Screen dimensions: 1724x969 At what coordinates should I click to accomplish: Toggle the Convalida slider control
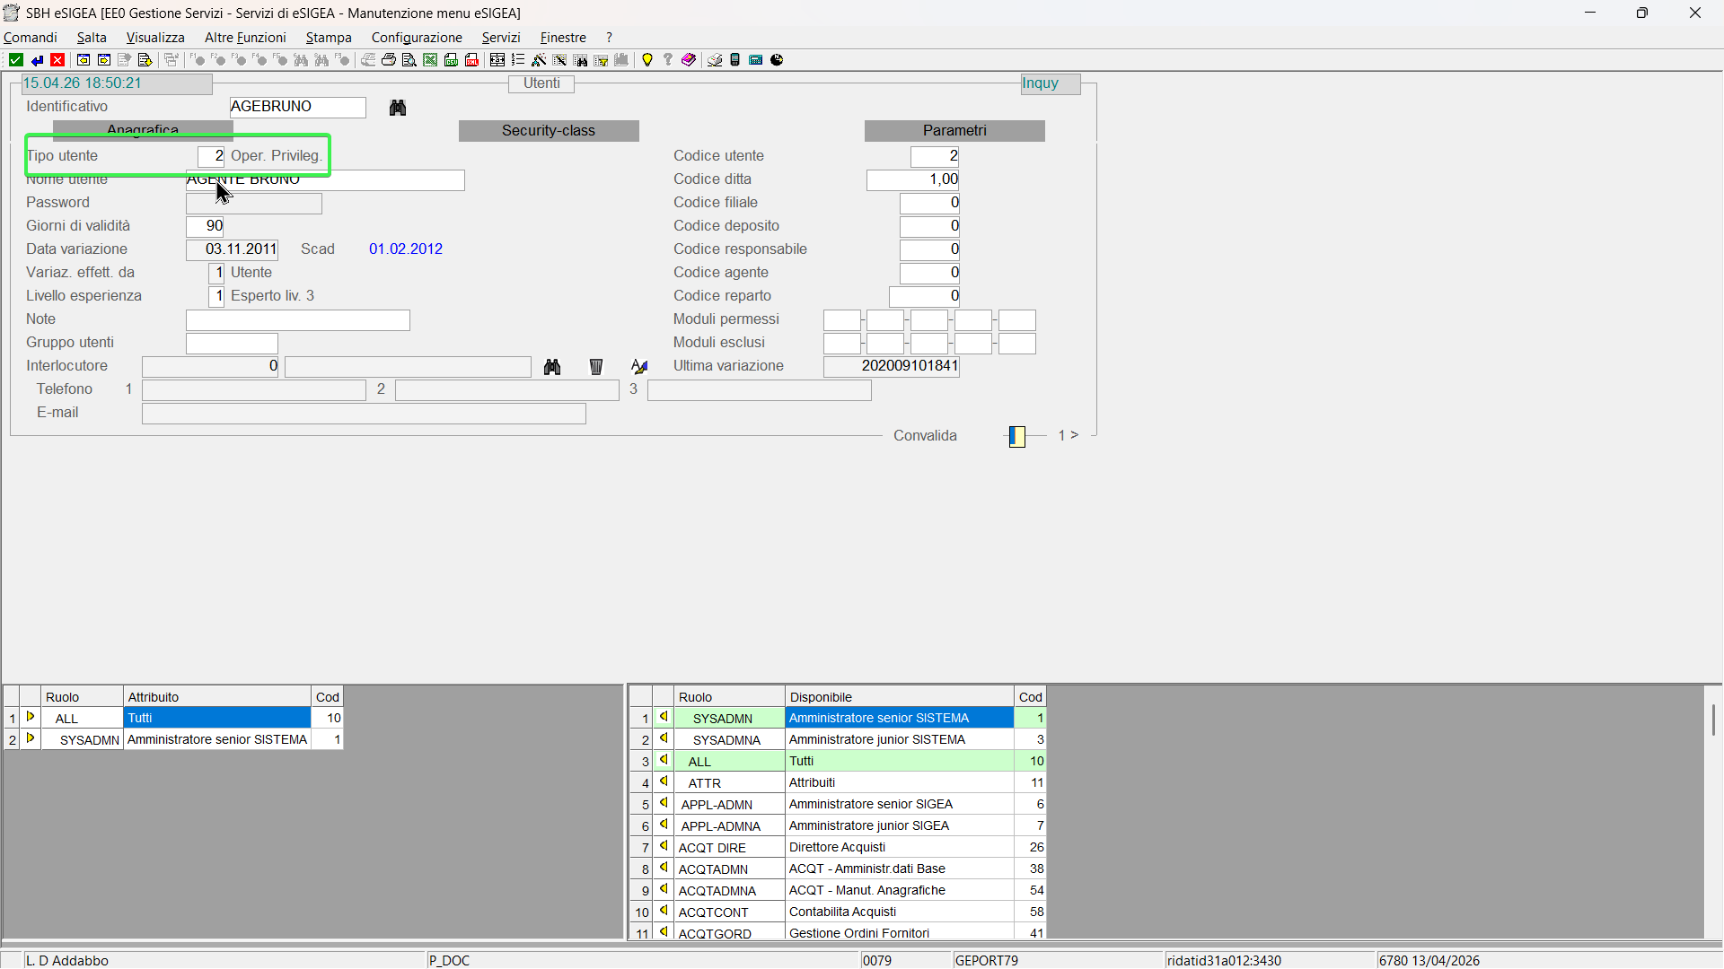click(x=1016, y=436)
